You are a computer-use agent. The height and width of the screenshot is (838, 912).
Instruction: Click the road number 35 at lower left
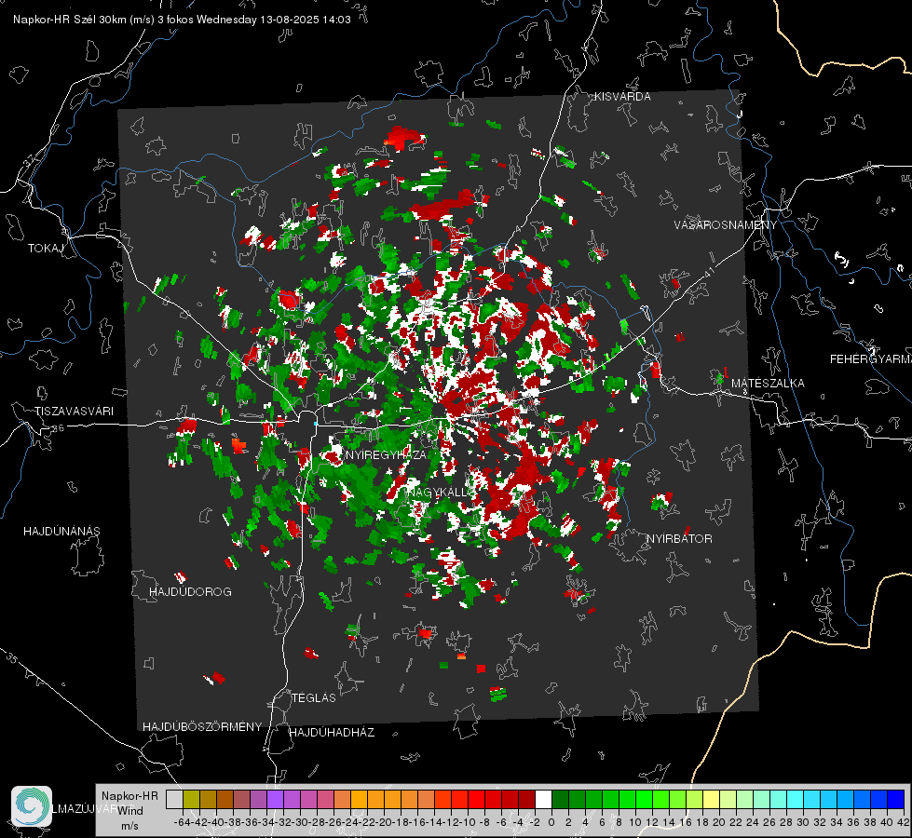pyautogui.click(x=11, y=657)
